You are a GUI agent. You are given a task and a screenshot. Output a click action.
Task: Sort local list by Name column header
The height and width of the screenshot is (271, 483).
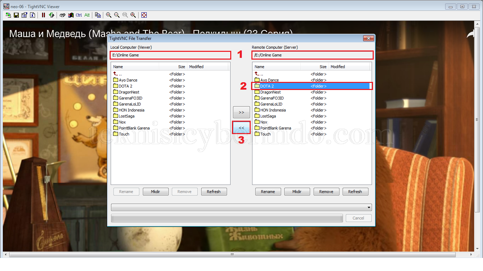[x=135, y=67]
